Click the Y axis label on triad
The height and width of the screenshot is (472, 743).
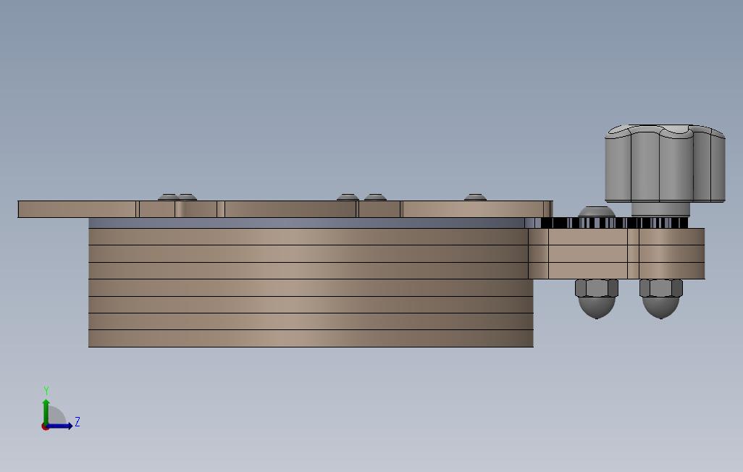coord(46,390)
